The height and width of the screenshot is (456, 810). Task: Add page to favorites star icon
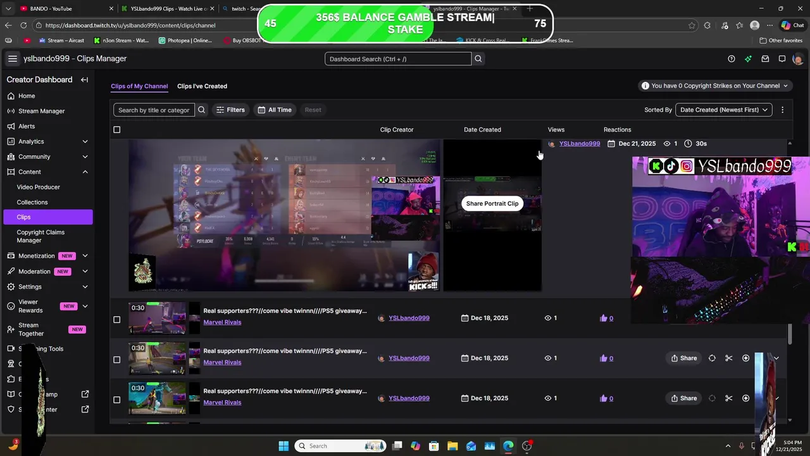[692, 25]
